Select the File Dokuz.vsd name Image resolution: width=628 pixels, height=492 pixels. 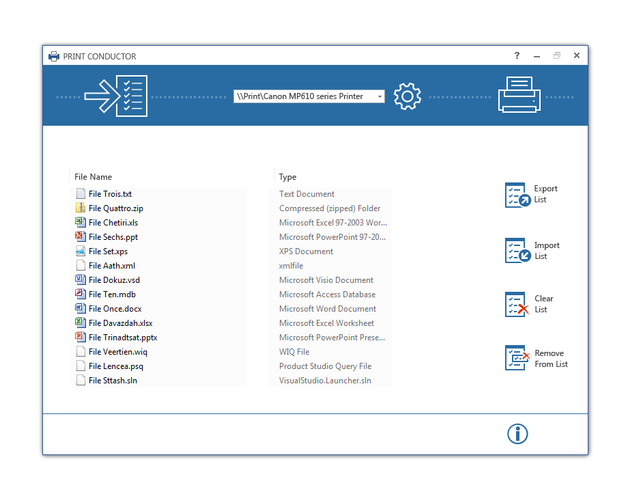pyautogui.click(x=114, y=280)
